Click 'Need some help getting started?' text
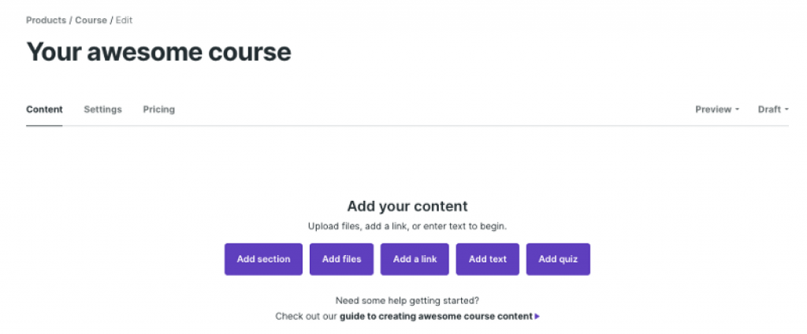 407,300
